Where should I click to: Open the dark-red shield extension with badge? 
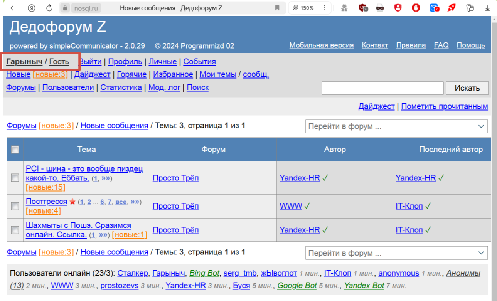coord(363,8)
